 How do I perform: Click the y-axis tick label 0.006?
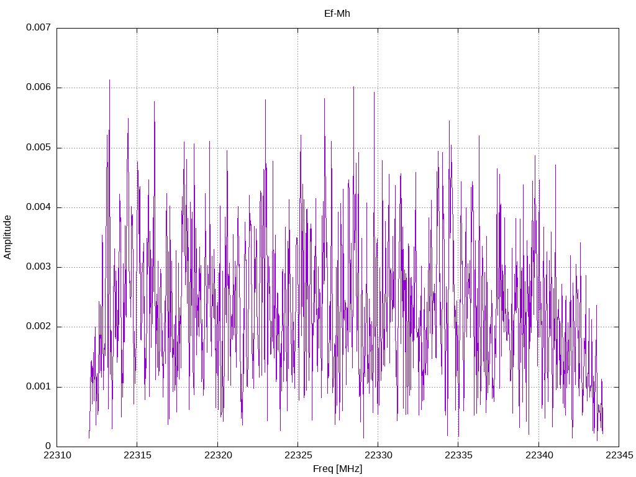[x=39, y=87]
